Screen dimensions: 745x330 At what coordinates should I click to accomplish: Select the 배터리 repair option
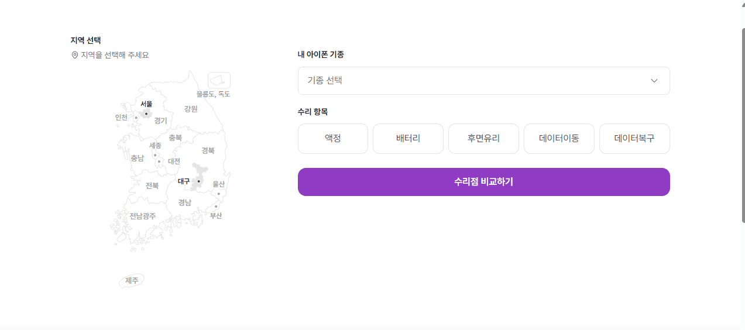pyautogui.click(x=408, y=139)
